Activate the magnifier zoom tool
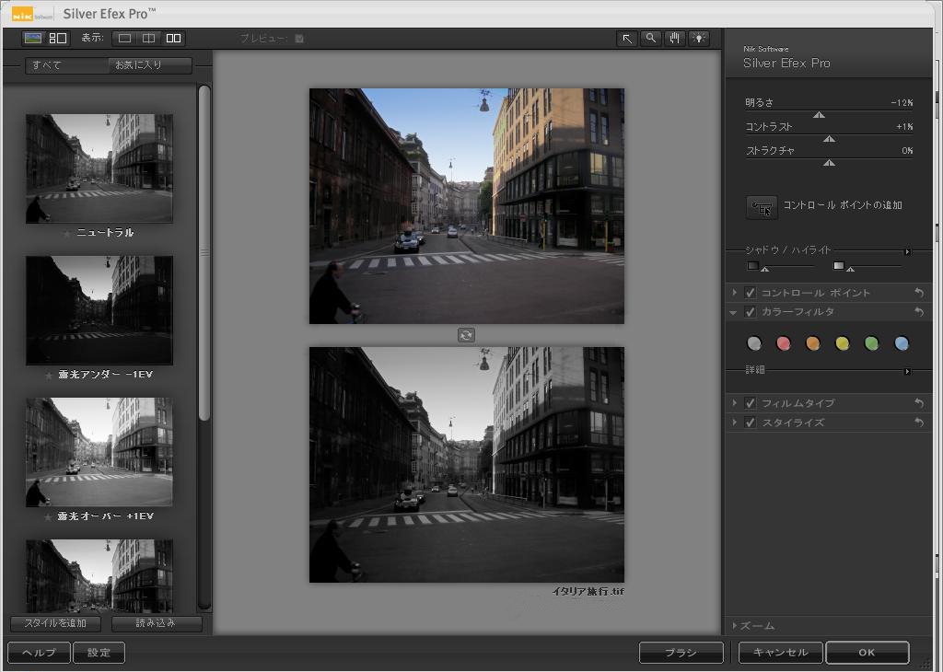The height and width of the screenshot is (672, 943). tap(651, 39)
